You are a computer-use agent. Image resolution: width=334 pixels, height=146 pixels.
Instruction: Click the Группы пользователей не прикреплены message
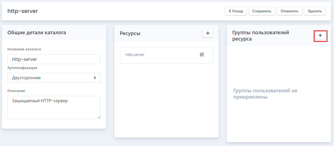click(265, 94)
